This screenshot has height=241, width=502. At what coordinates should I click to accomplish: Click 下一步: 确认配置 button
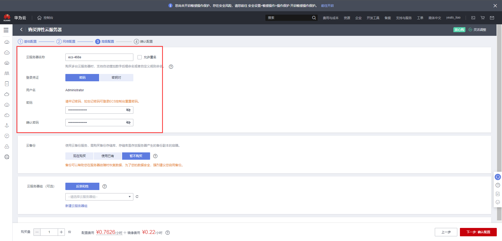pos(478,232)
